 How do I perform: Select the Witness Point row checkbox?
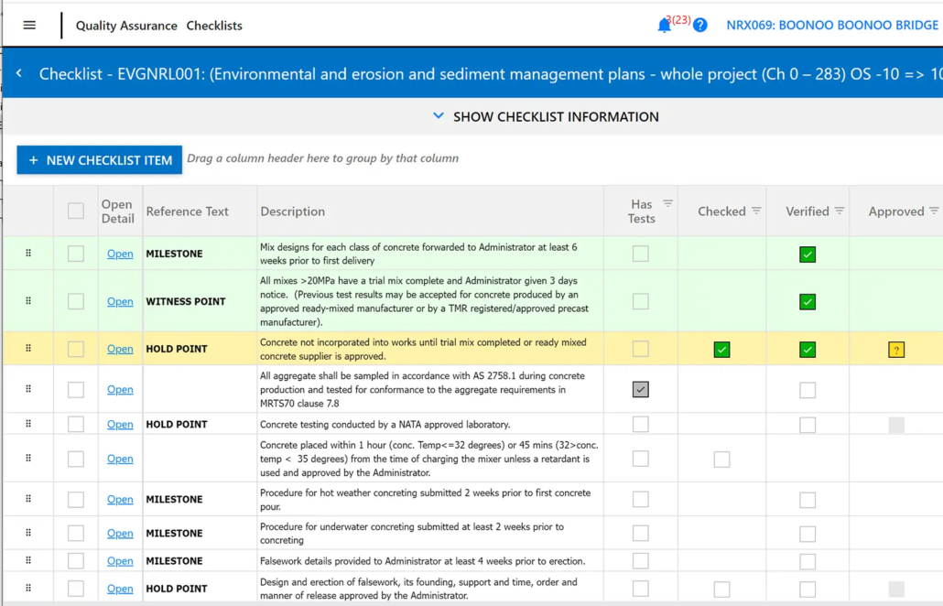click(x=76, y=301)
